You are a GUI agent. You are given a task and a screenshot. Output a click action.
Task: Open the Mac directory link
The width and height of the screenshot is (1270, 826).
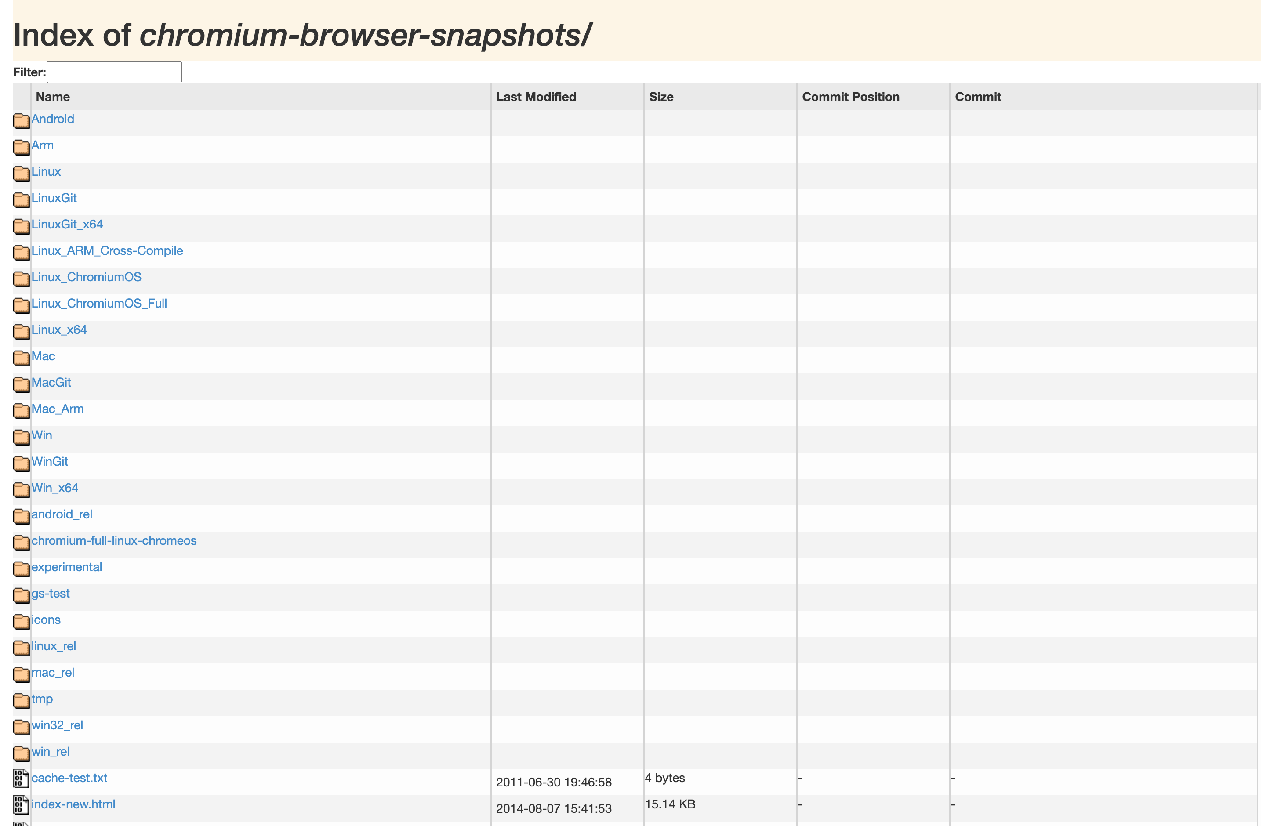coord(43,356)
